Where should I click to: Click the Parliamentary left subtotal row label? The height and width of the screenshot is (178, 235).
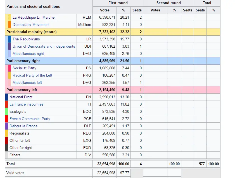point(22,90)
